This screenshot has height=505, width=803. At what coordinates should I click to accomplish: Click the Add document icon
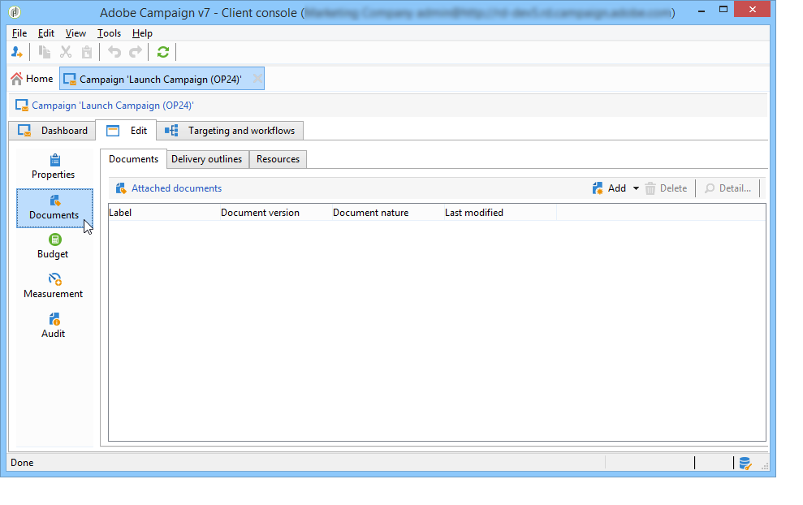click(x=598, y=188)
